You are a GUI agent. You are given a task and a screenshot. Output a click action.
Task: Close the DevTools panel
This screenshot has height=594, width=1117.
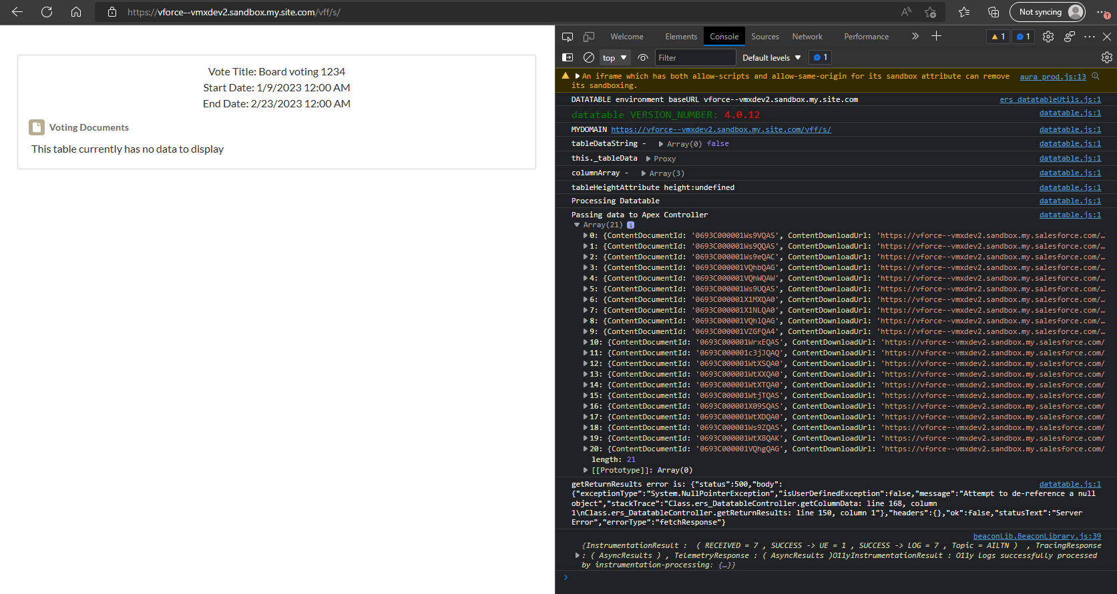click(x=1107, y=37)
